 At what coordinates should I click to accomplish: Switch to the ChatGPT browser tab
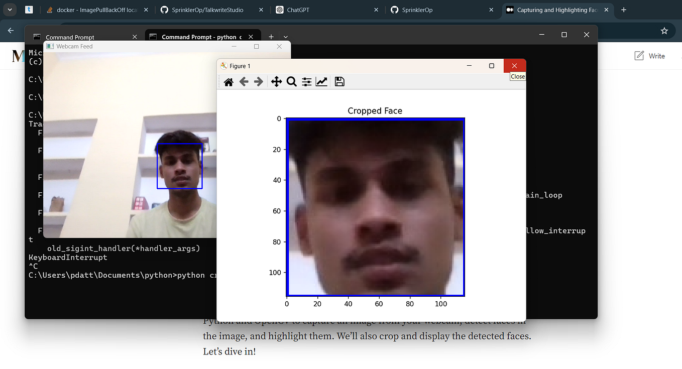click(x=293, y=9)
